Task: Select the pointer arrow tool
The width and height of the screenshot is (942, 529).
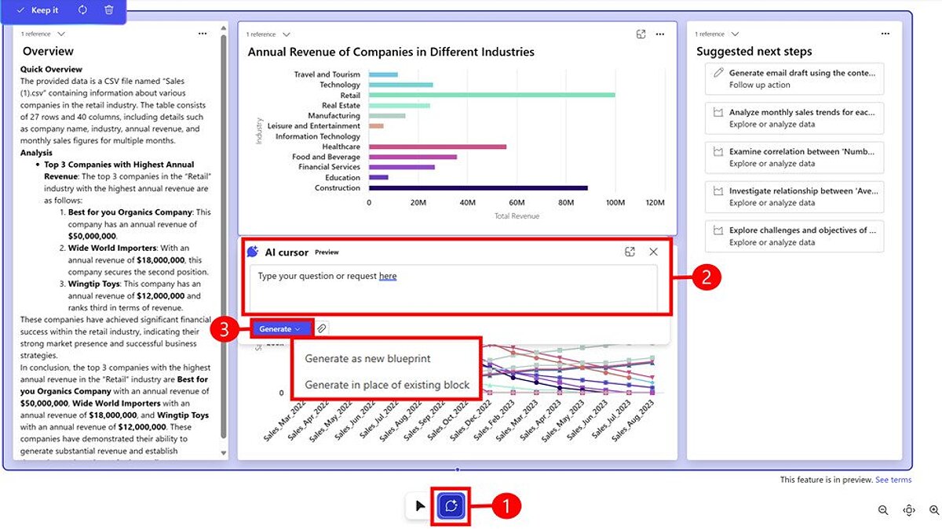Action: point(420,506)
